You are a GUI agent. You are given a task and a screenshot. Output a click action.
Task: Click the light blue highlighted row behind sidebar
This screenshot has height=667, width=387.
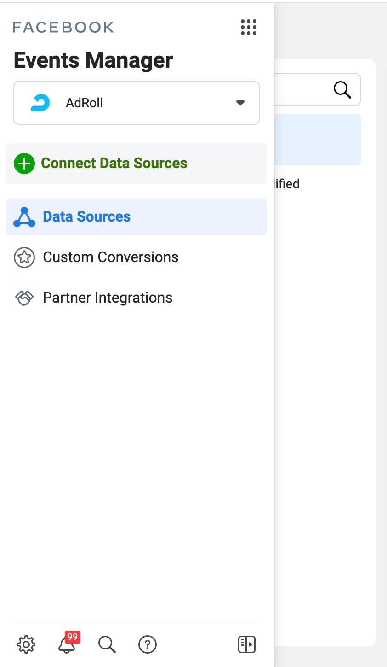pyautogui.click(x=317, y=140)
